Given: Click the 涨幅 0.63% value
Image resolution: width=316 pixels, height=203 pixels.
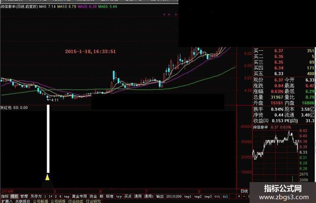Looking at the screenshot, I should [x=277, y=91].
